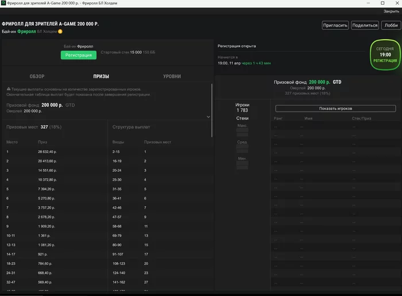Viewport: 402px width, 296px height.
Task: Click the green Фриролл buy-in label
Action: click(26, 32)
